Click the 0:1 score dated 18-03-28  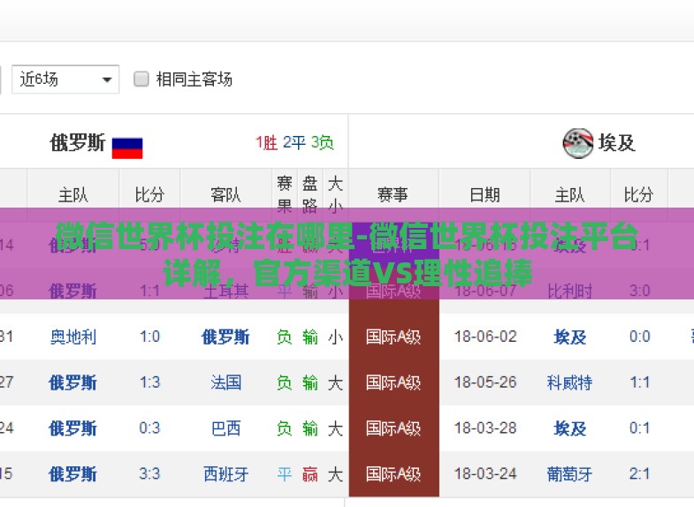639,428
